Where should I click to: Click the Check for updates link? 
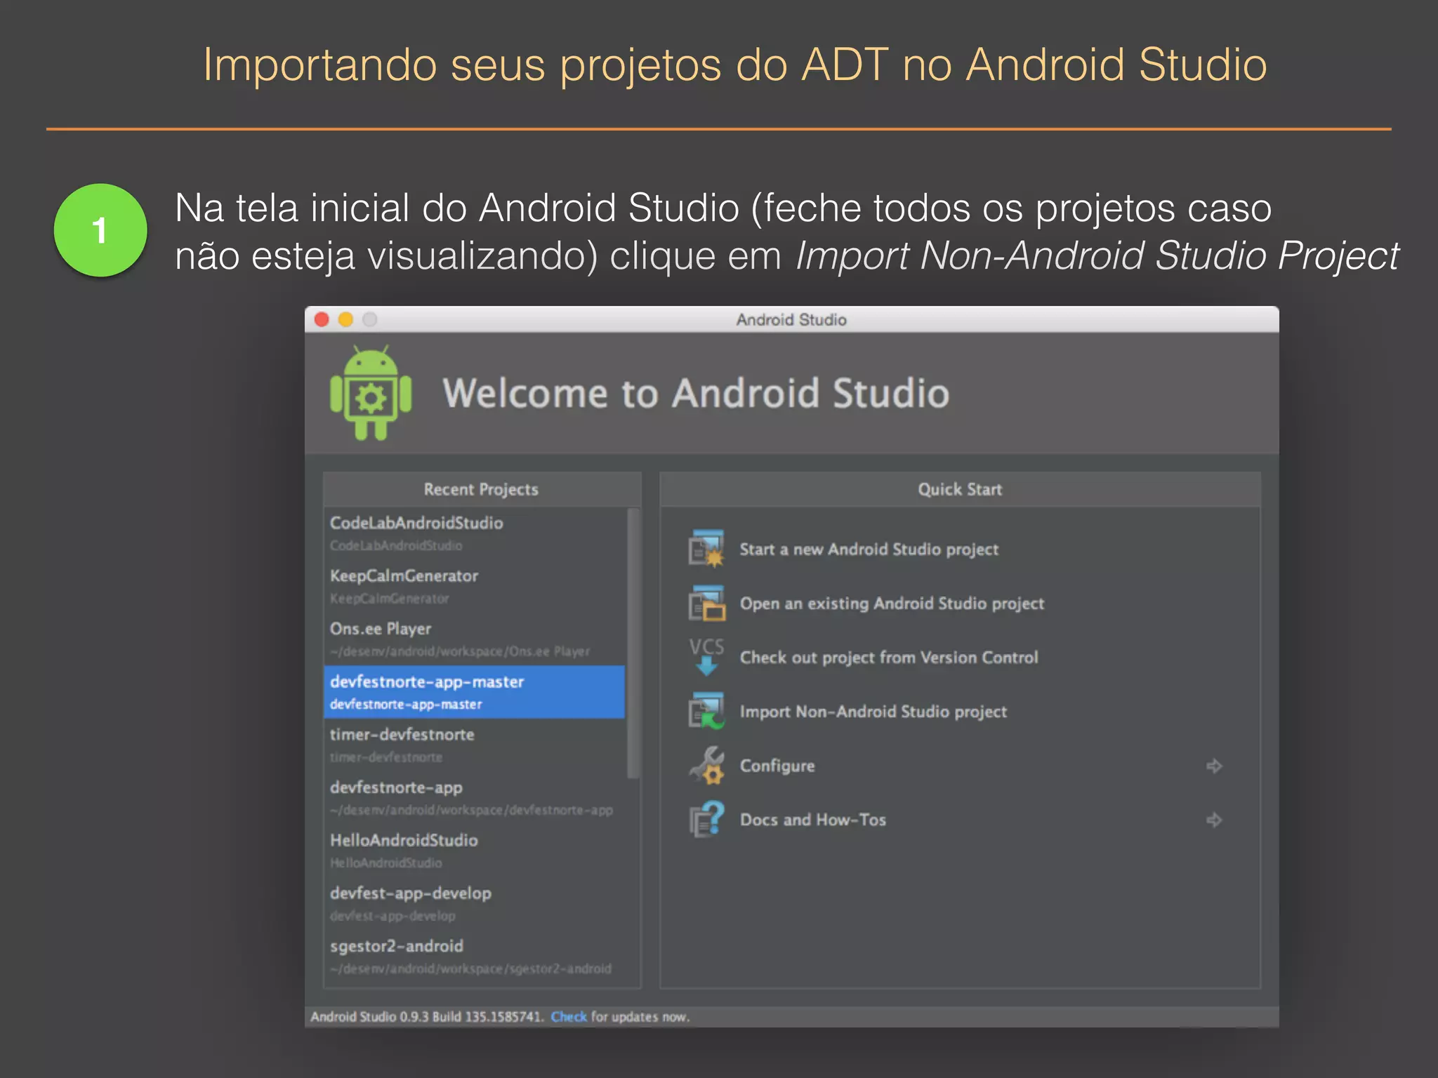[x=569, y=1016]
